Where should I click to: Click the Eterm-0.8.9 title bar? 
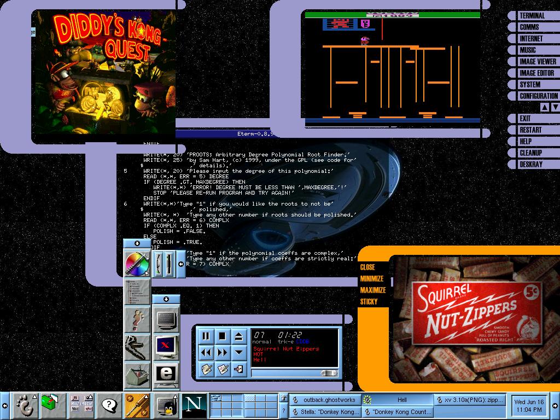click(225, 134)
